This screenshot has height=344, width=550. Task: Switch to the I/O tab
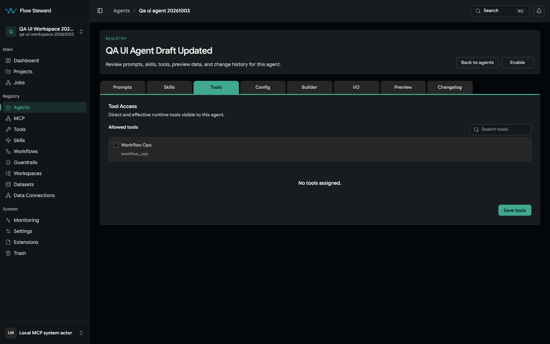(356, 87)
